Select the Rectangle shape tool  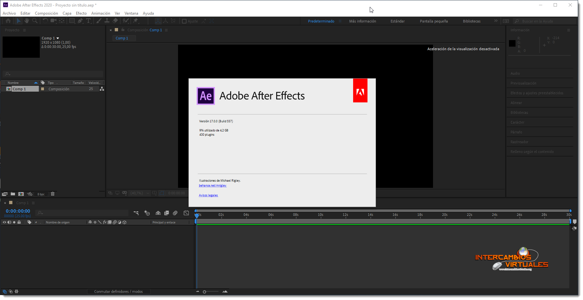72,21
